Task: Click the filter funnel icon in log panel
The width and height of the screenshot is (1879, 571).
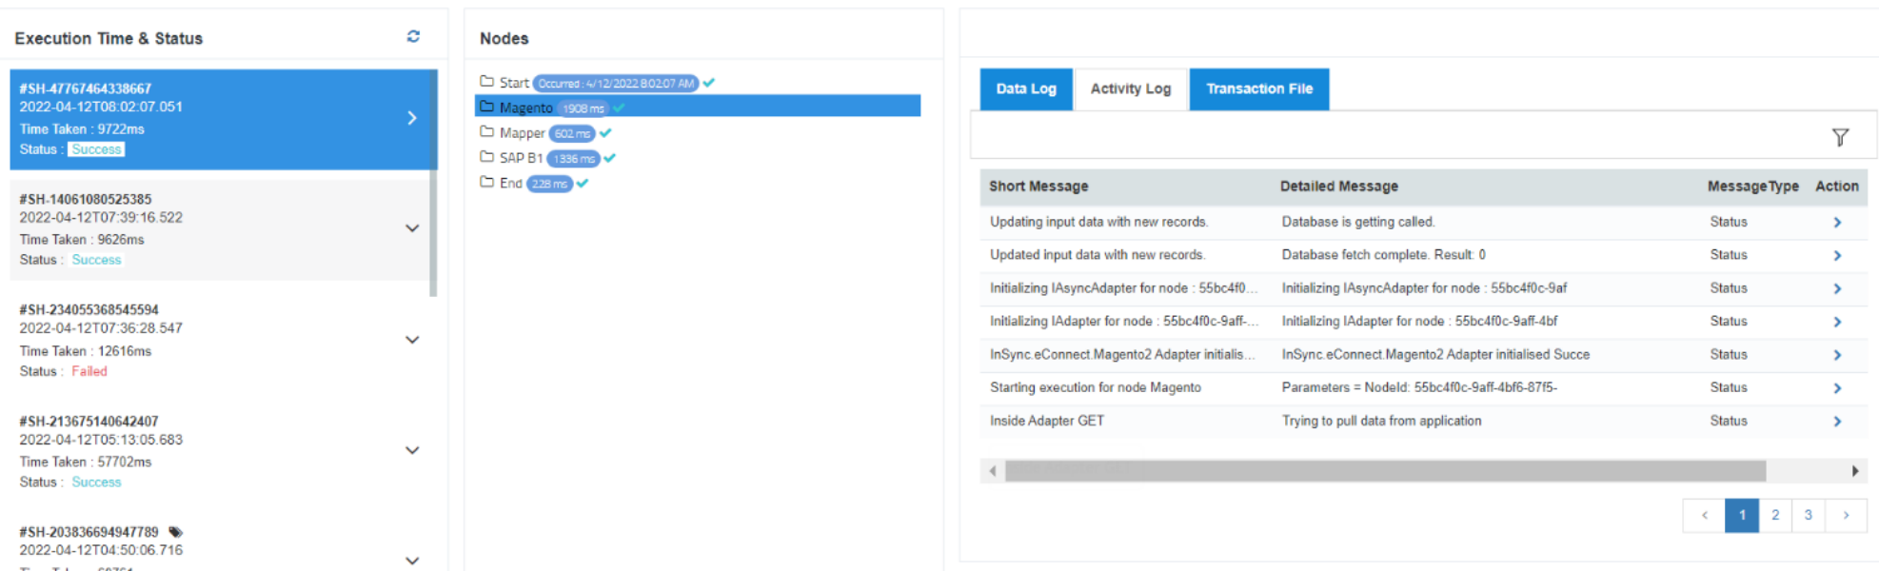Action: click(x=1840, y=138)
